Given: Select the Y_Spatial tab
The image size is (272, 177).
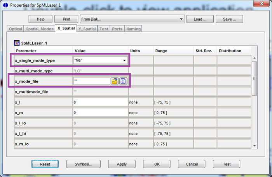Looking at the screenshot, I should 87,29.
